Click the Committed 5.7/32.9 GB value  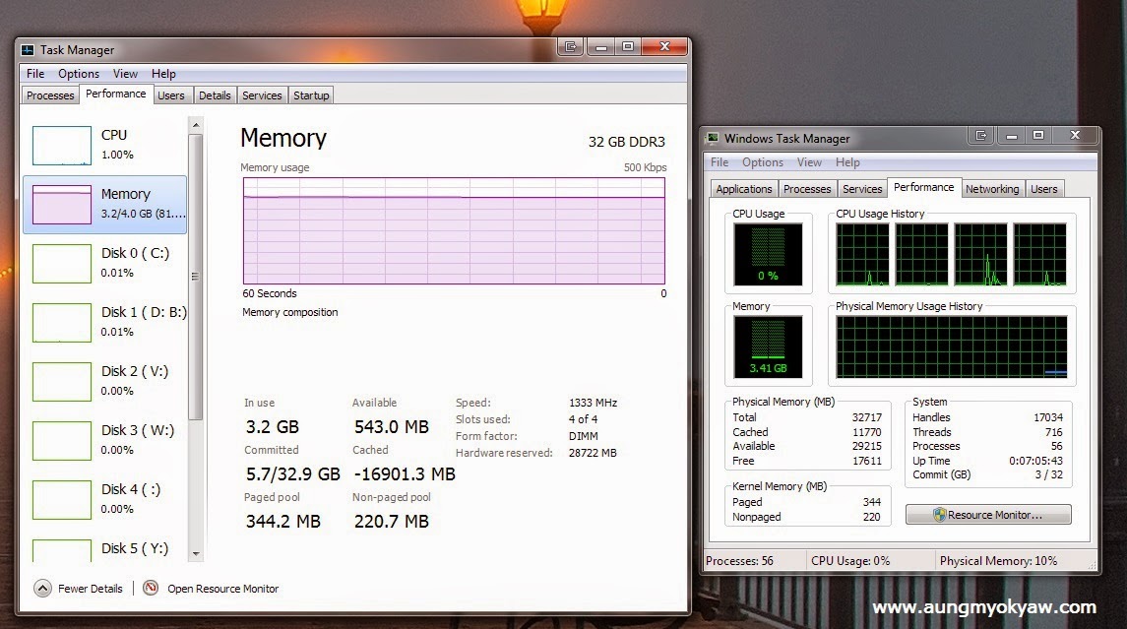293,474
